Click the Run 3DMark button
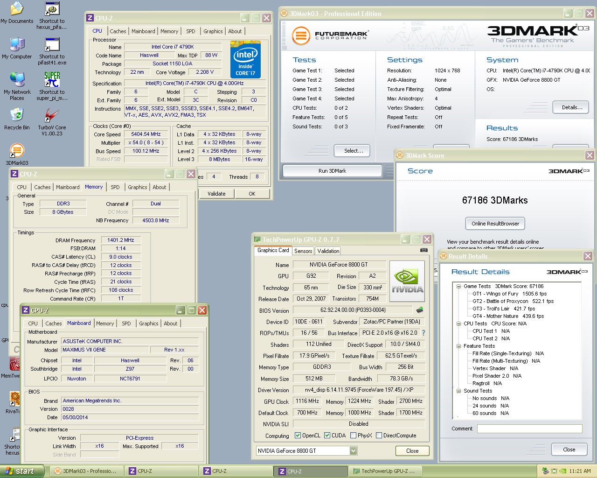 [x=332, y=171]
